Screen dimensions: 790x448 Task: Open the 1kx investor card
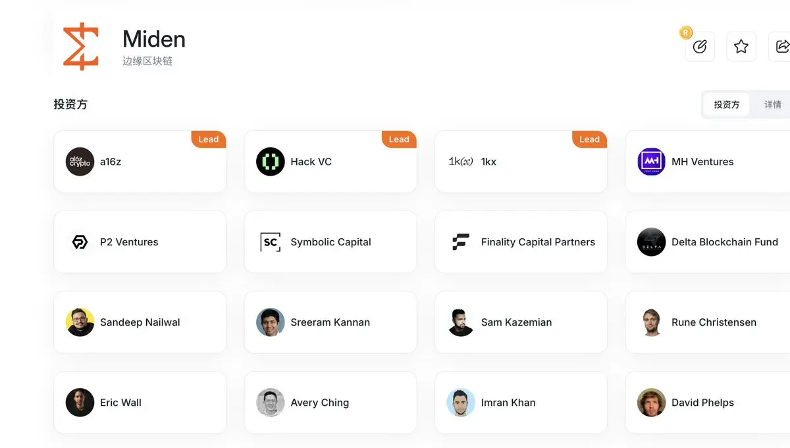pos(520,162)
